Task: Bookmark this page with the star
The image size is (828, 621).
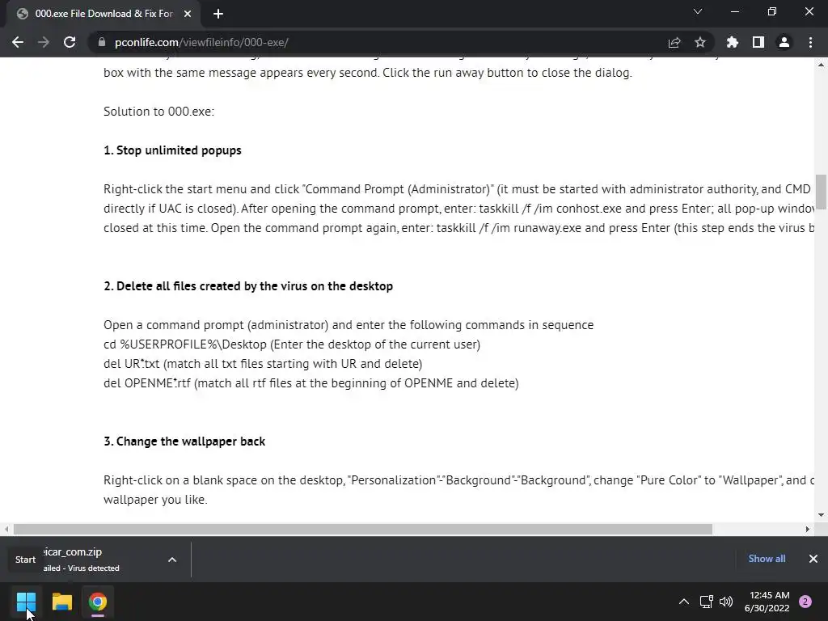Action: [700, 42]
